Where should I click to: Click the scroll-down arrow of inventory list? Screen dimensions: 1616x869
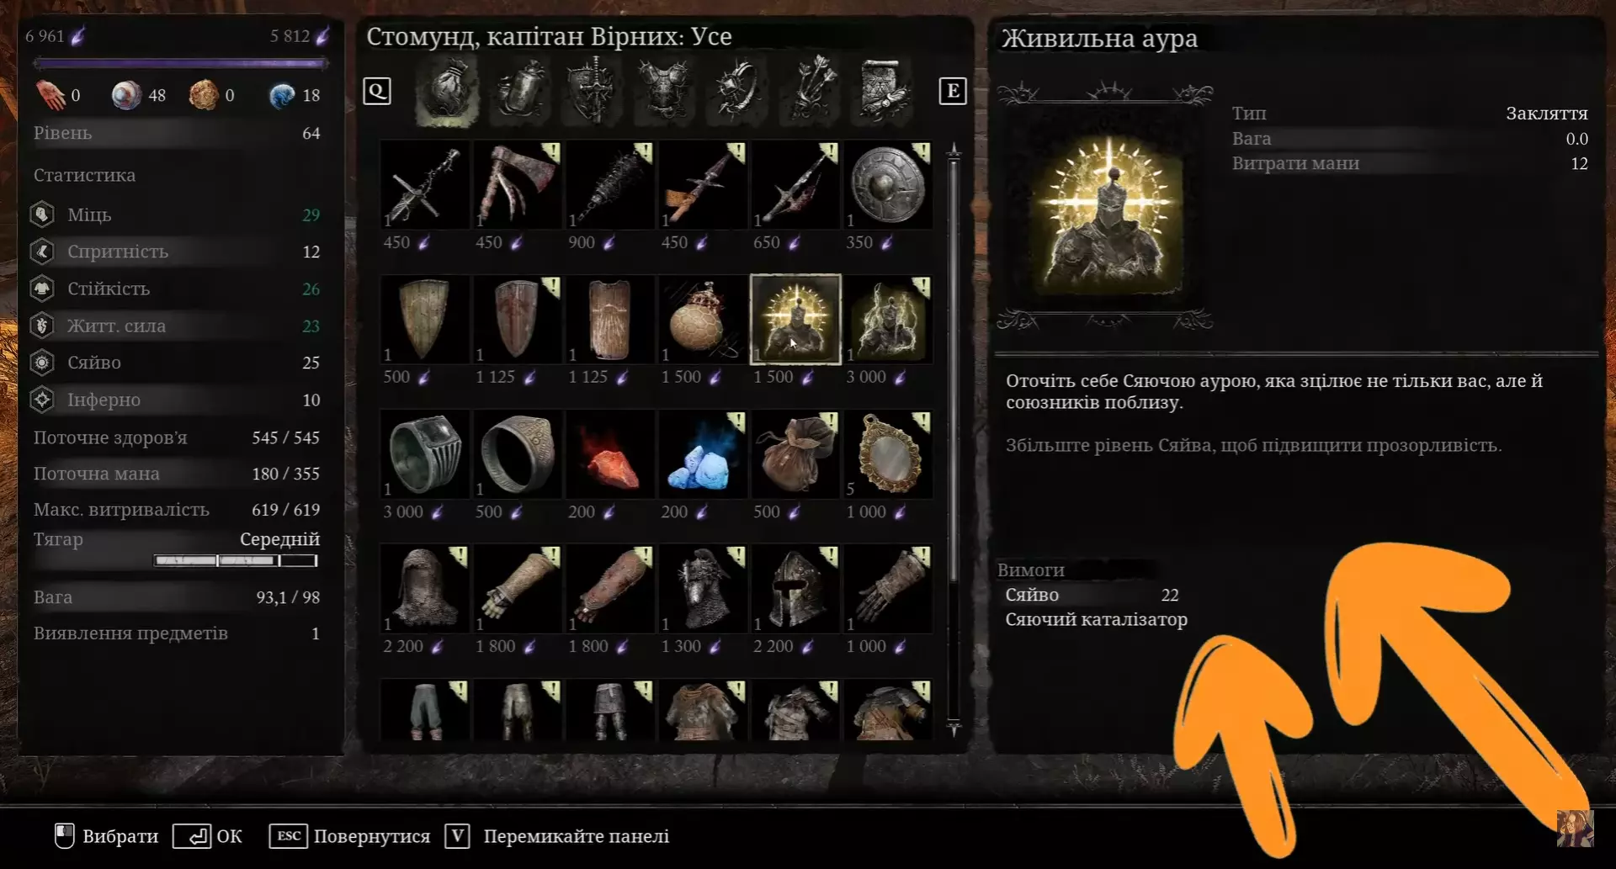coord(954,728)
